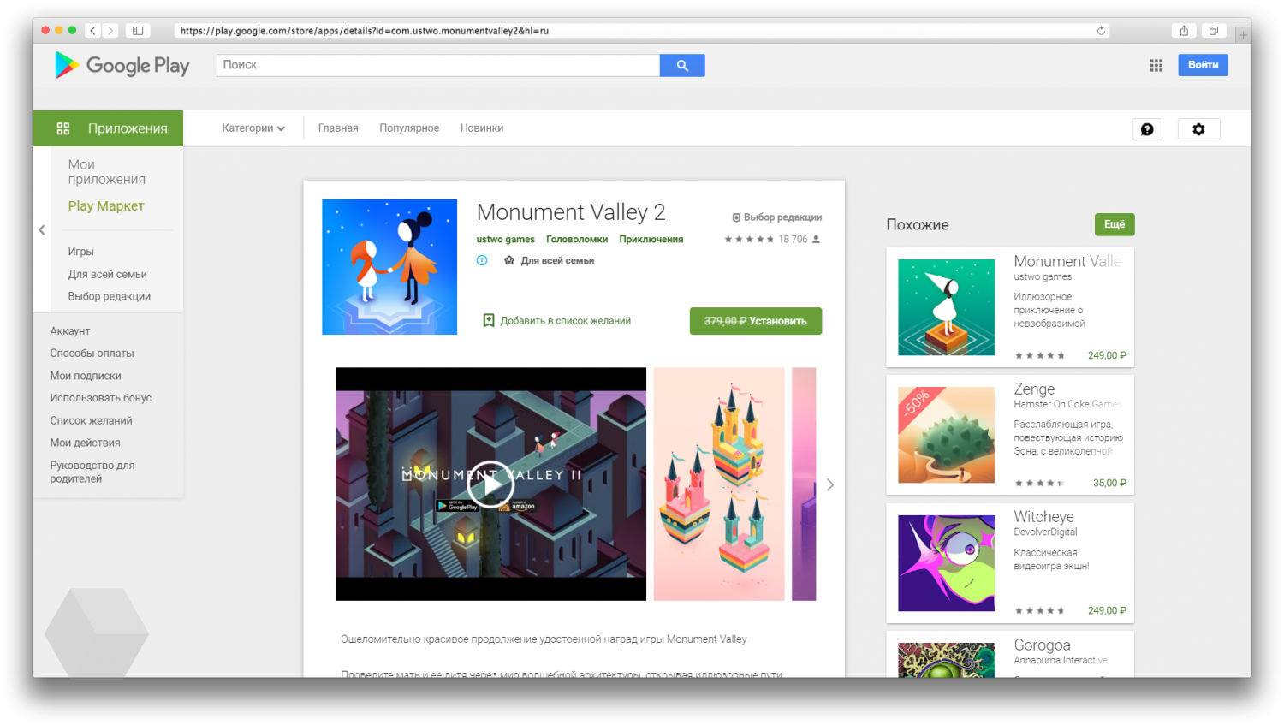Viewport: 1284px width, 725px height.
Task: Toggle the browser sidebar button
Action: tap(138, 31)
